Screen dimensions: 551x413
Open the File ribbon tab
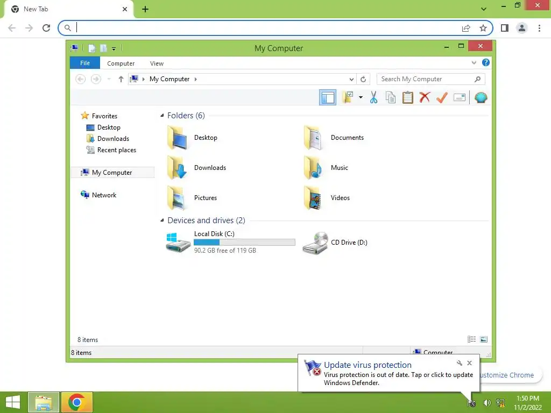click(85, 63)
